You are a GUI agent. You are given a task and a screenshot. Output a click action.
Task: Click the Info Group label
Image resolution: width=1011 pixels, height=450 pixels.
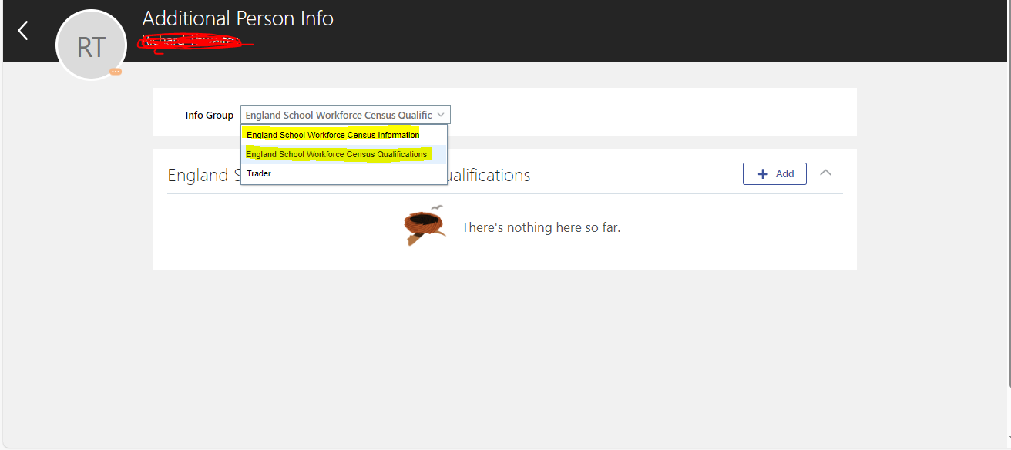pos(209,115)
